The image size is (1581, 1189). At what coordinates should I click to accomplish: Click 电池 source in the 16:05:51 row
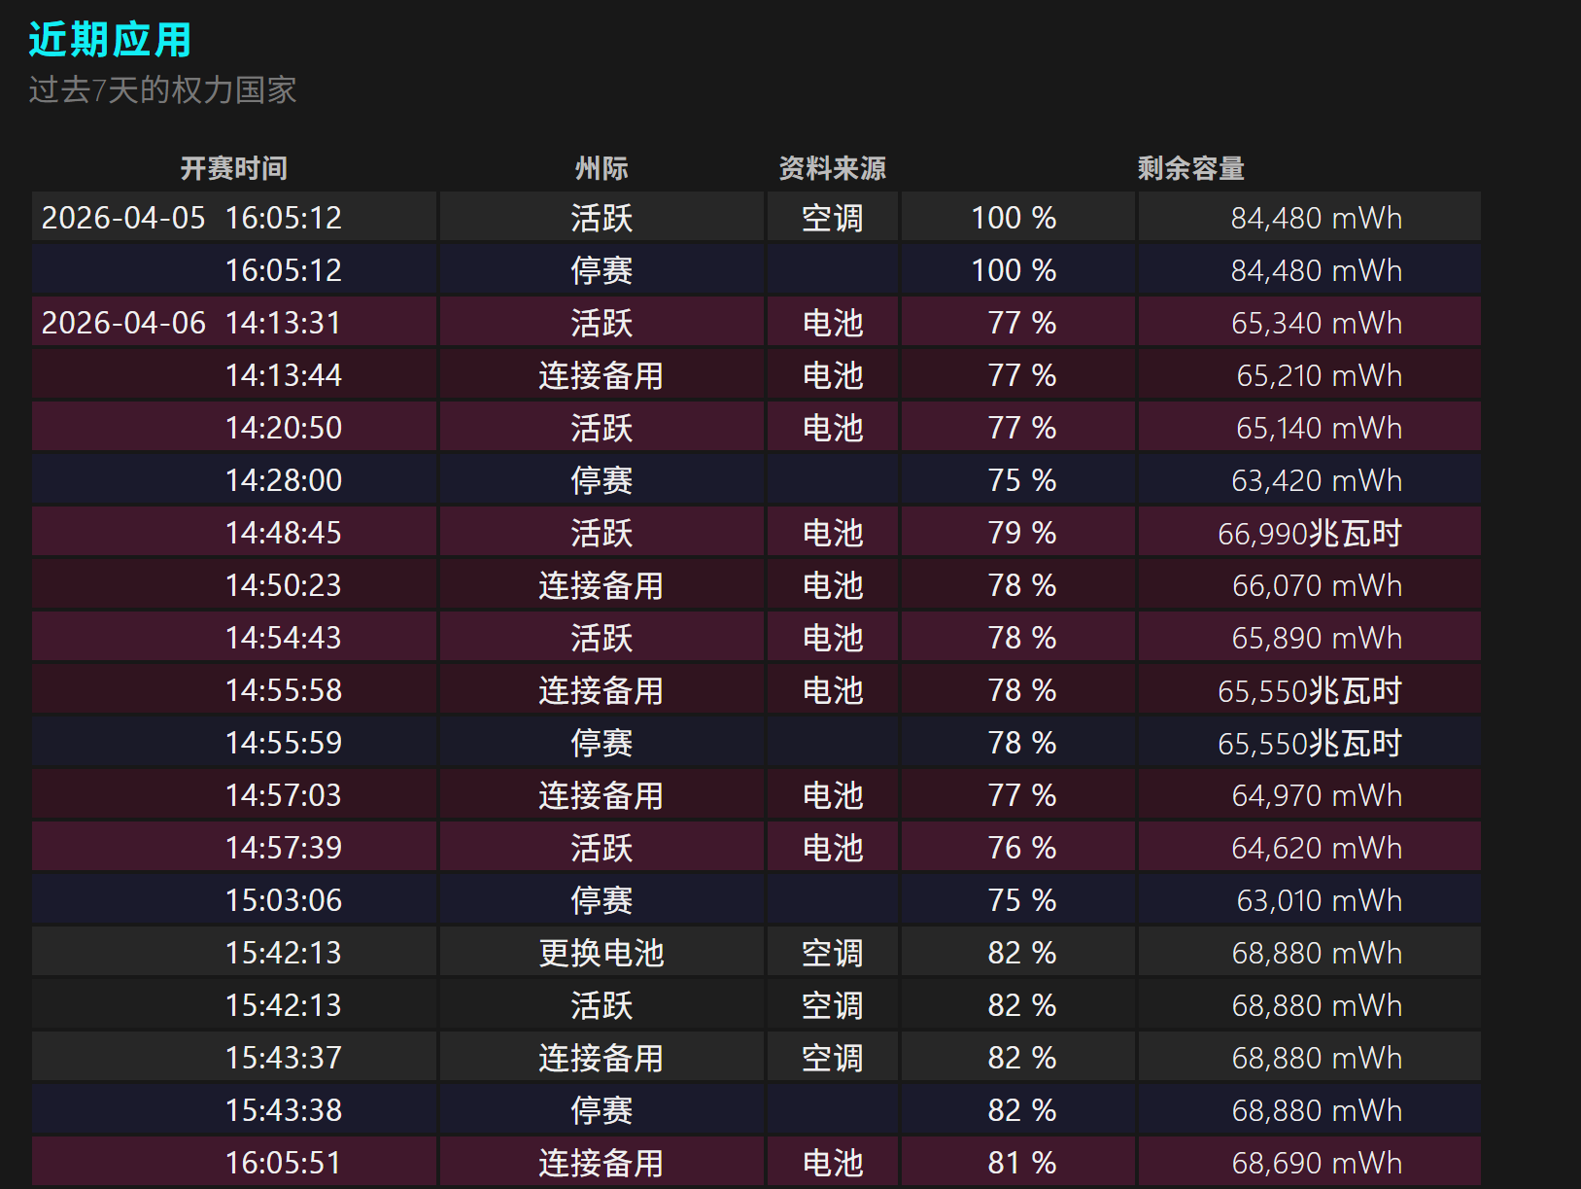833,1163
